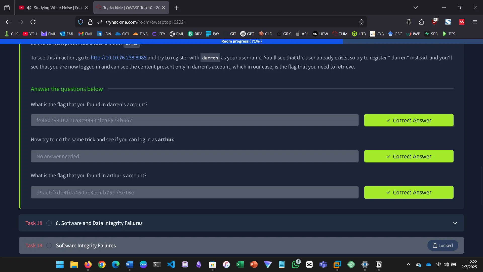Open the GPT bookmark
Viewport: 483px width, 272px height.
[247, 34]
